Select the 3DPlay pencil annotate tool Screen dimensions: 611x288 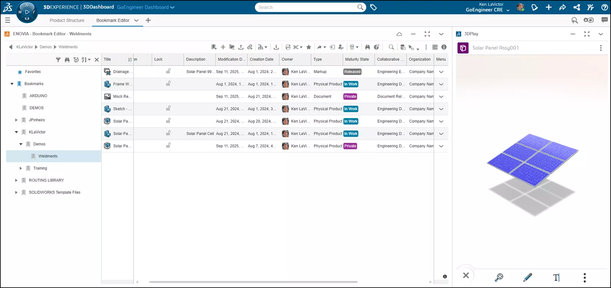click(x=528, y=277)
